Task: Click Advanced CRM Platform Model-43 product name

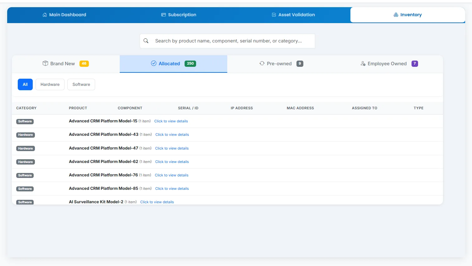Action: 104,134
